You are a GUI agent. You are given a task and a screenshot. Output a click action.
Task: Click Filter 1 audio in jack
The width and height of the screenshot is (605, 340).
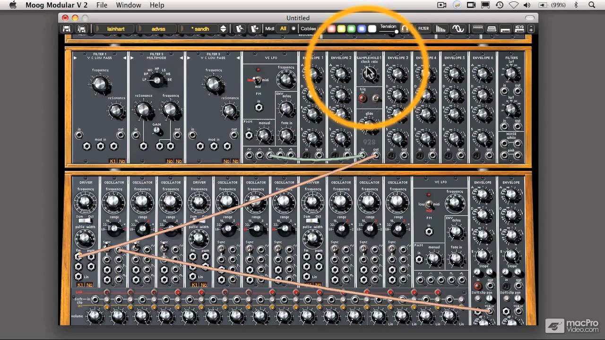[x=79, y=136]
